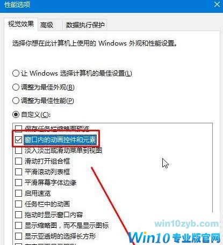Uncheck 窗口内的动画控件和元素
The height and width of the screenshot is (245, 223).
point(18,139)
